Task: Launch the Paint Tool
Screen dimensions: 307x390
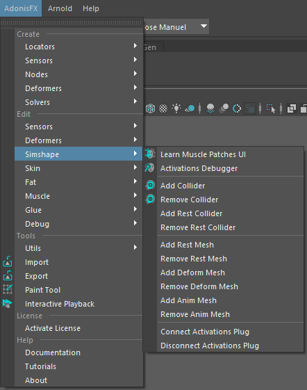Action: coord(78,290)
